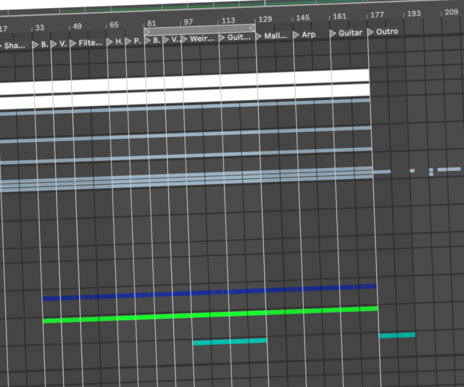
Task: Click the Guit... locator triangle inside loop
Action: coord(222,38)
